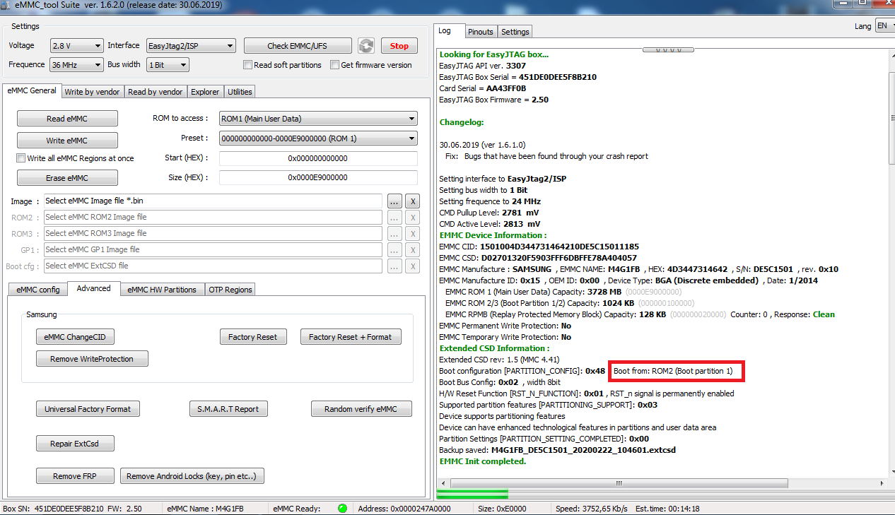The width and height of the screenshot is (895, 515).
Task: Click the refresh icon beside Check EMMC/UFS
Action: 365,46
